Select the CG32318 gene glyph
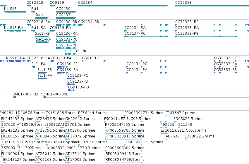 (29, 6)
